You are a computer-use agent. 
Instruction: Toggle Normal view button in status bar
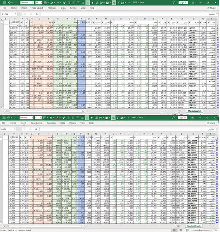(x=174, y=230)
